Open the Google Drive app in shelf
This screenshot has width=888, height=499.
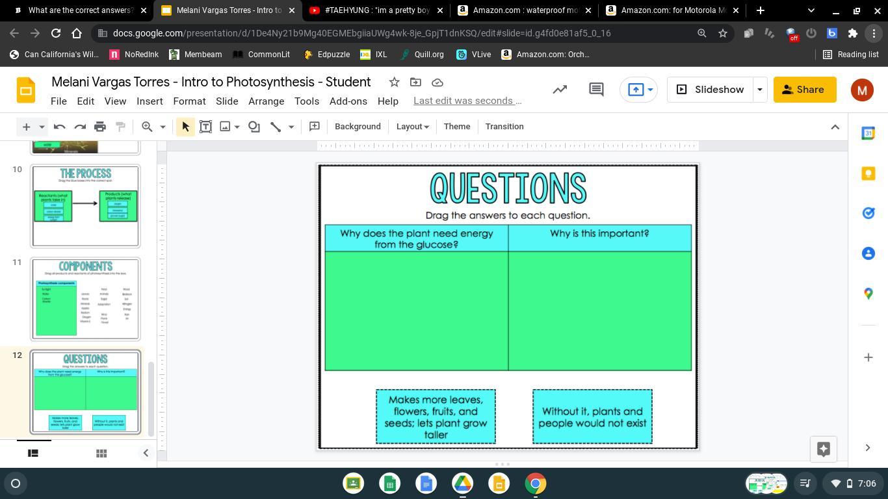(x=462, y=483)
